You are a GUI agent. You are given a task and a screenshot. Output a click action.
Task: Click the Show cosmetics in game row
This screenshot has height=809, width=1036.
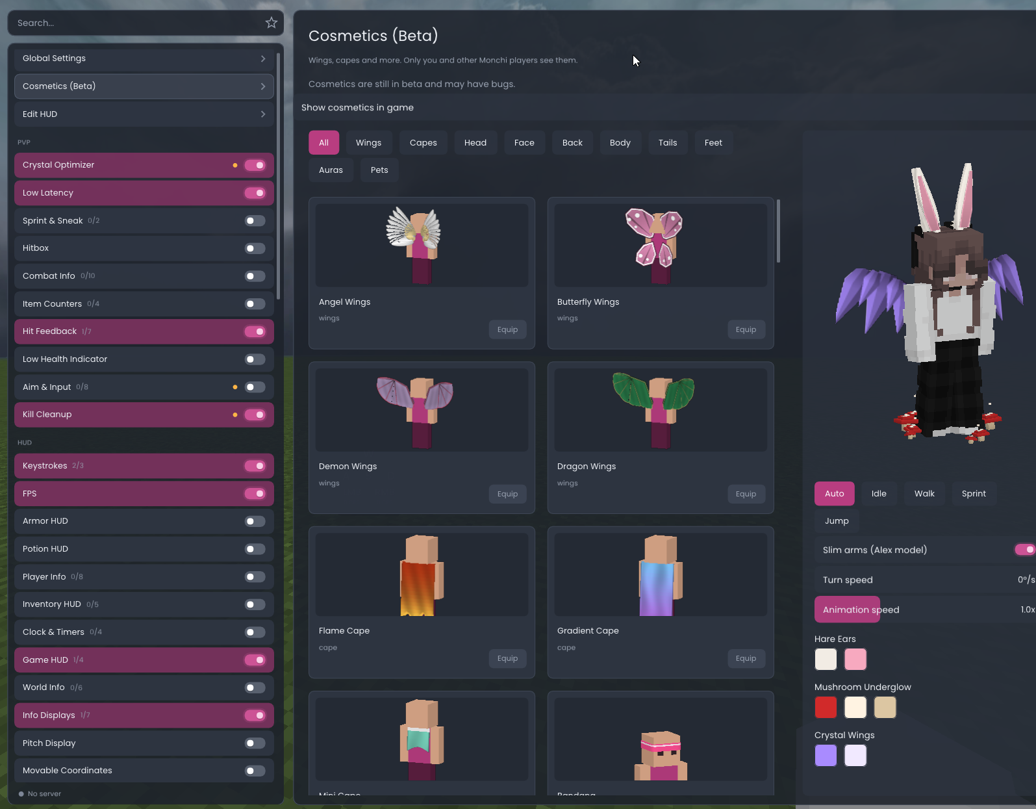click(665, 108)
